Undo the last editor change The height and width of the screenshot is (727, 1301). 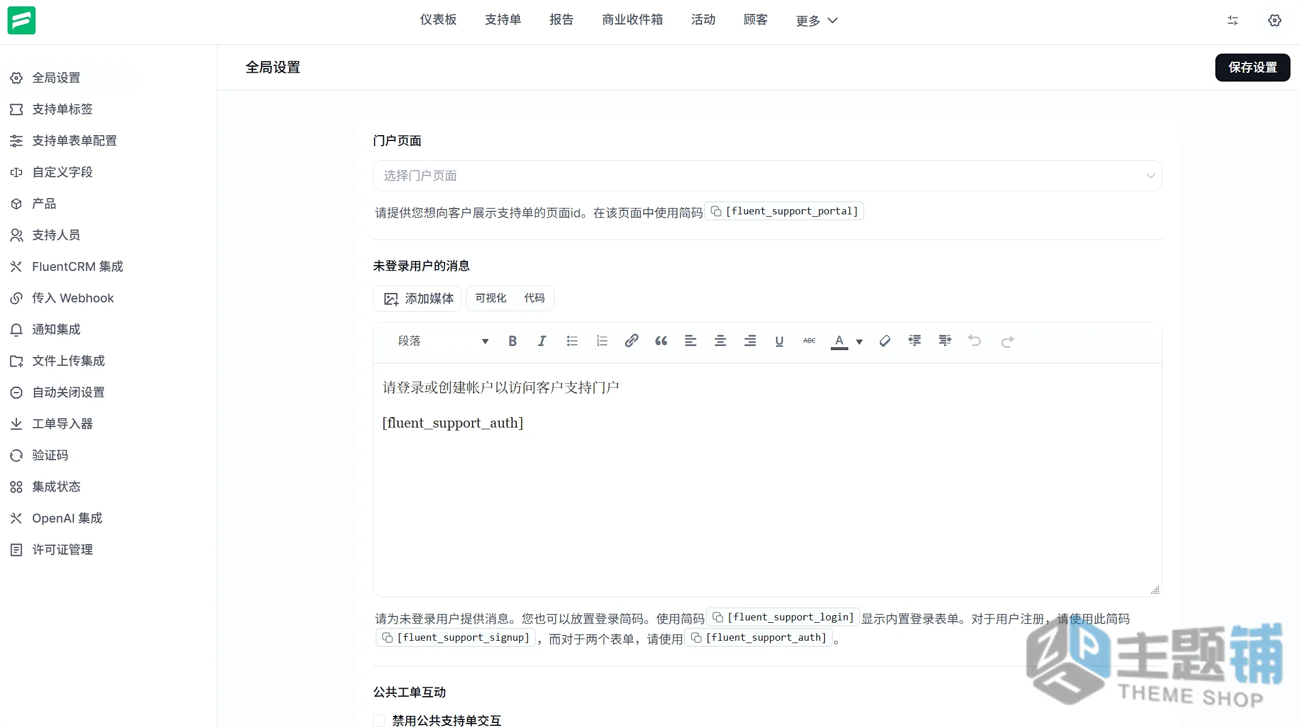[x=975, y=341]
